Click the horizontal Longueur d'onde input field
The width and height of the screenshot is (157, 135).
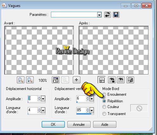pos(33,110)
